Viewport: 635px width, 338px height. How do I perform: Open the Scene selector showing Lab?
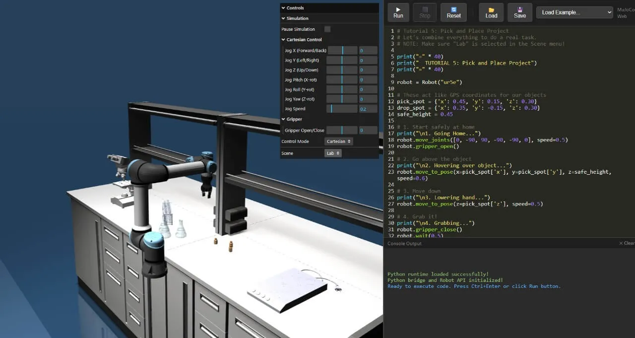pos(332,153)
